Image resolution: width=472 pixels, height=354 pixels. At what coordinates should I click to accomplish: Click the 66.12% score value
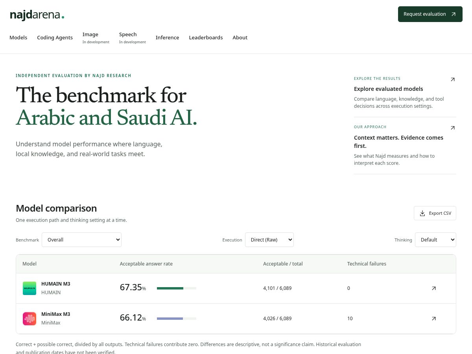pyautogui.click(x=133, y=318)
